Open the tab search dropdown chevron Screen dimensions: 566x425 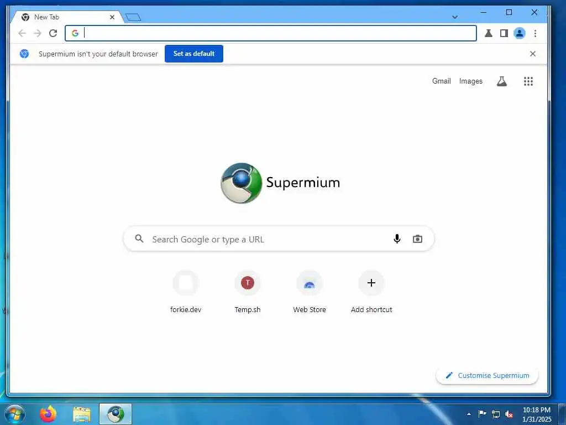coord(455,17)
